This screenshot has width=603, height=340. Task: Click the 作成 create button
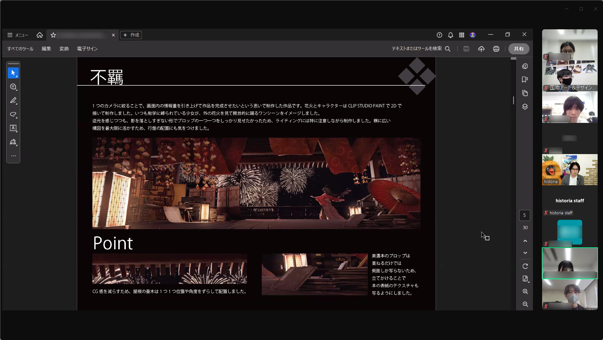point(131,35)
